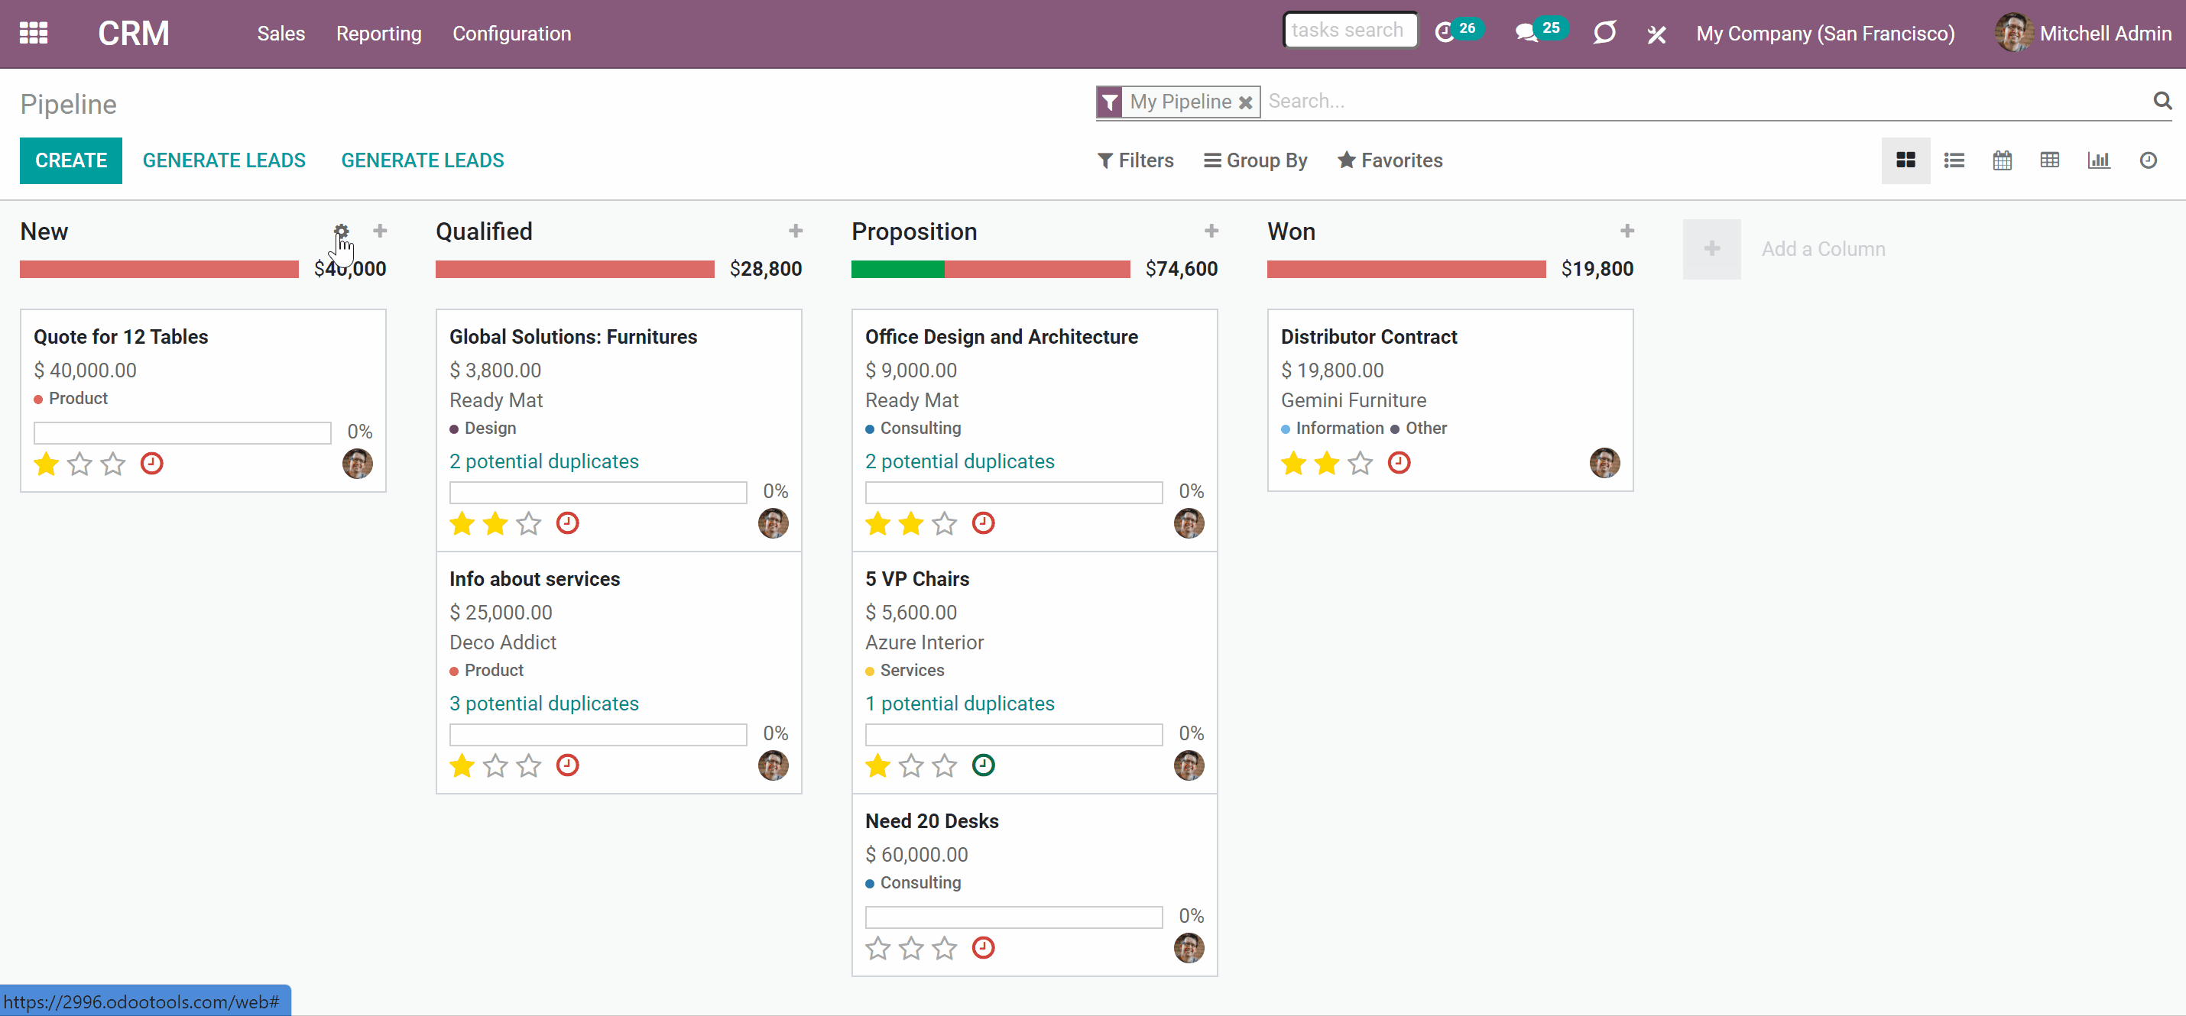Open the New column settings gear
Viewport: 2186px width, 1016px height.
[341, 231]
